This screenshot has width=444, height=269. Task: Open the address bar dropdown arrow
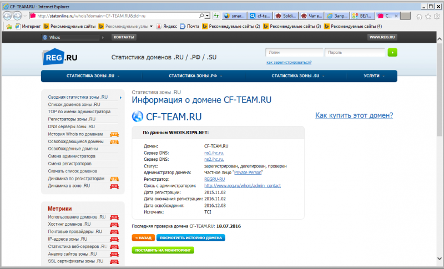(x=208, y=16)
